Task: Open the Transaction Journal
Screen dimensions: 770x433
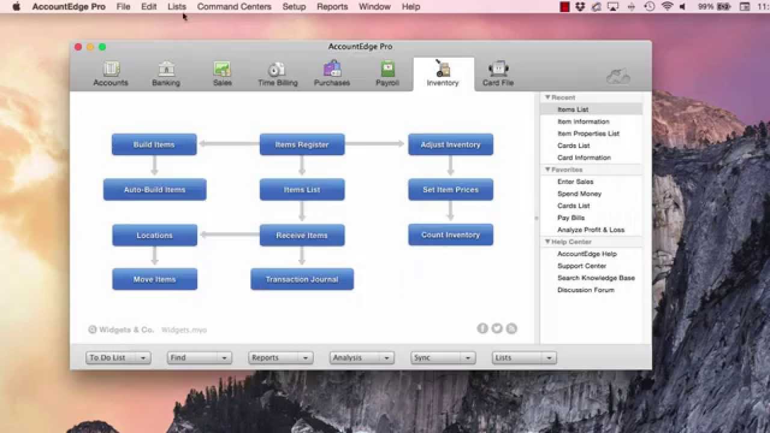Action: click(302, 279)
